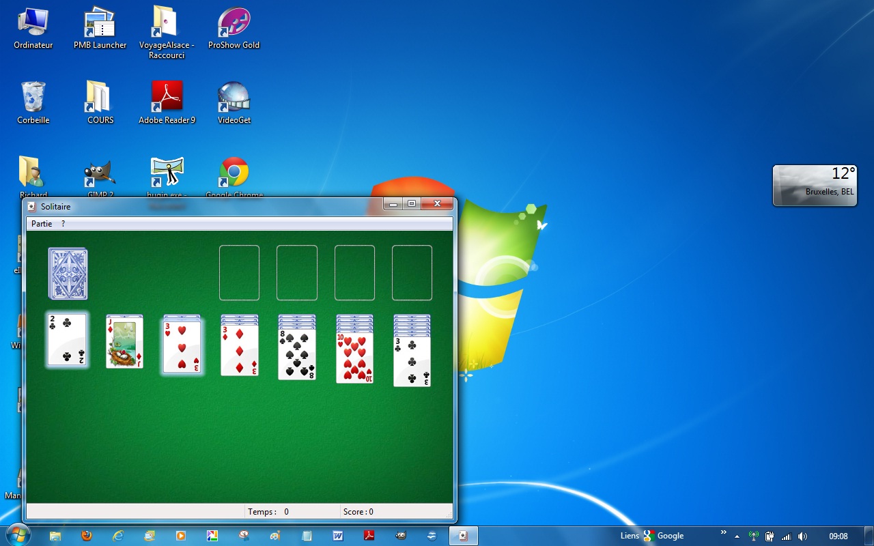Click the Solitaire taskbar button
The height and width of the screenshot is (546, 874).
click(464, 536)
